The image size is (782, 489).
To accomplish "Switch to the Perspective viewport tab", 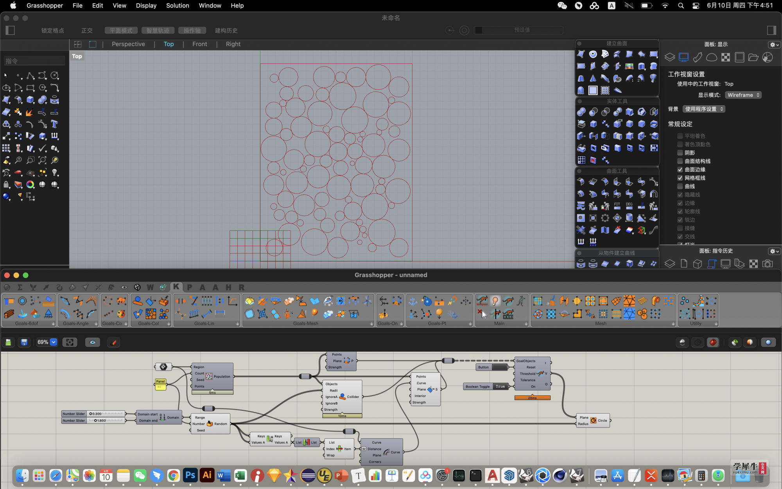I will click(x=128, y=44).
